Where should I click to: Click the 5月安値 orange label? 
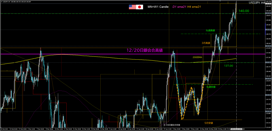coord(209,123)
